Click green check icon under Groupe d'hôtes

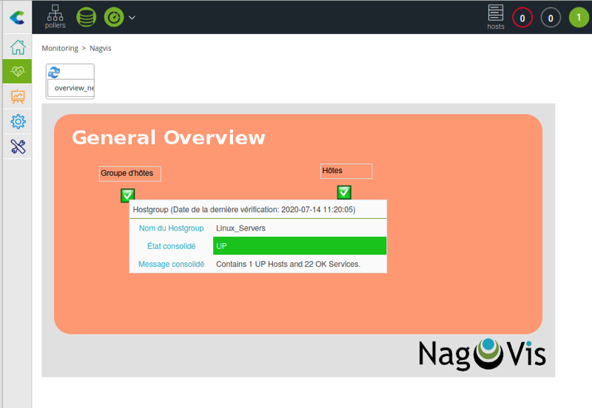coord(127,195)
